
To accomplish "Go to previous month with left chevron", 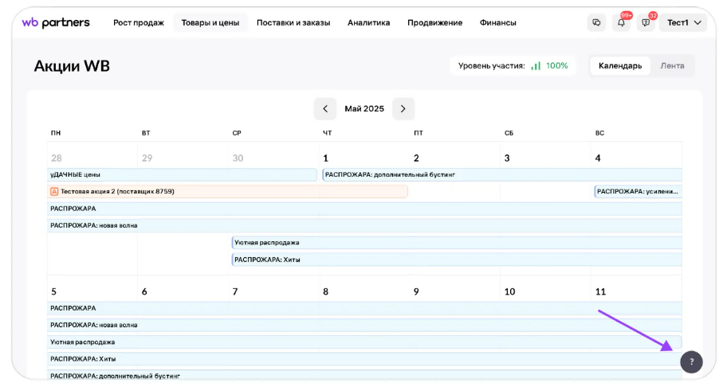I will (325, 109).
